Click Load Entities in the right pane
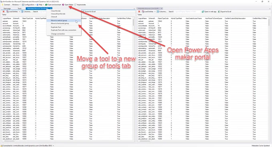The width and height of the screenshot is (272, 147). pyautogui.click(x=148, y=12)
